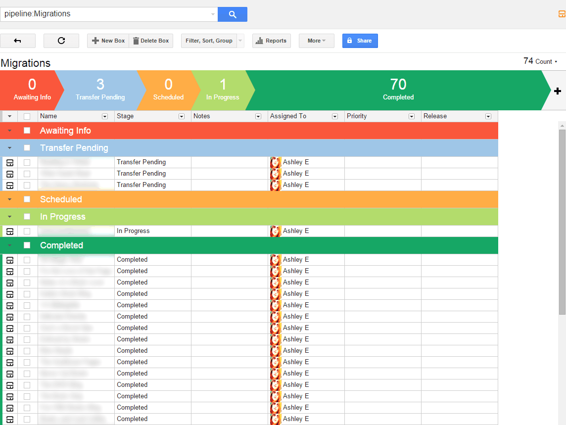Collapse the Transfer Pending group
This screenshot has height=425, width=566.
point(9,148)
